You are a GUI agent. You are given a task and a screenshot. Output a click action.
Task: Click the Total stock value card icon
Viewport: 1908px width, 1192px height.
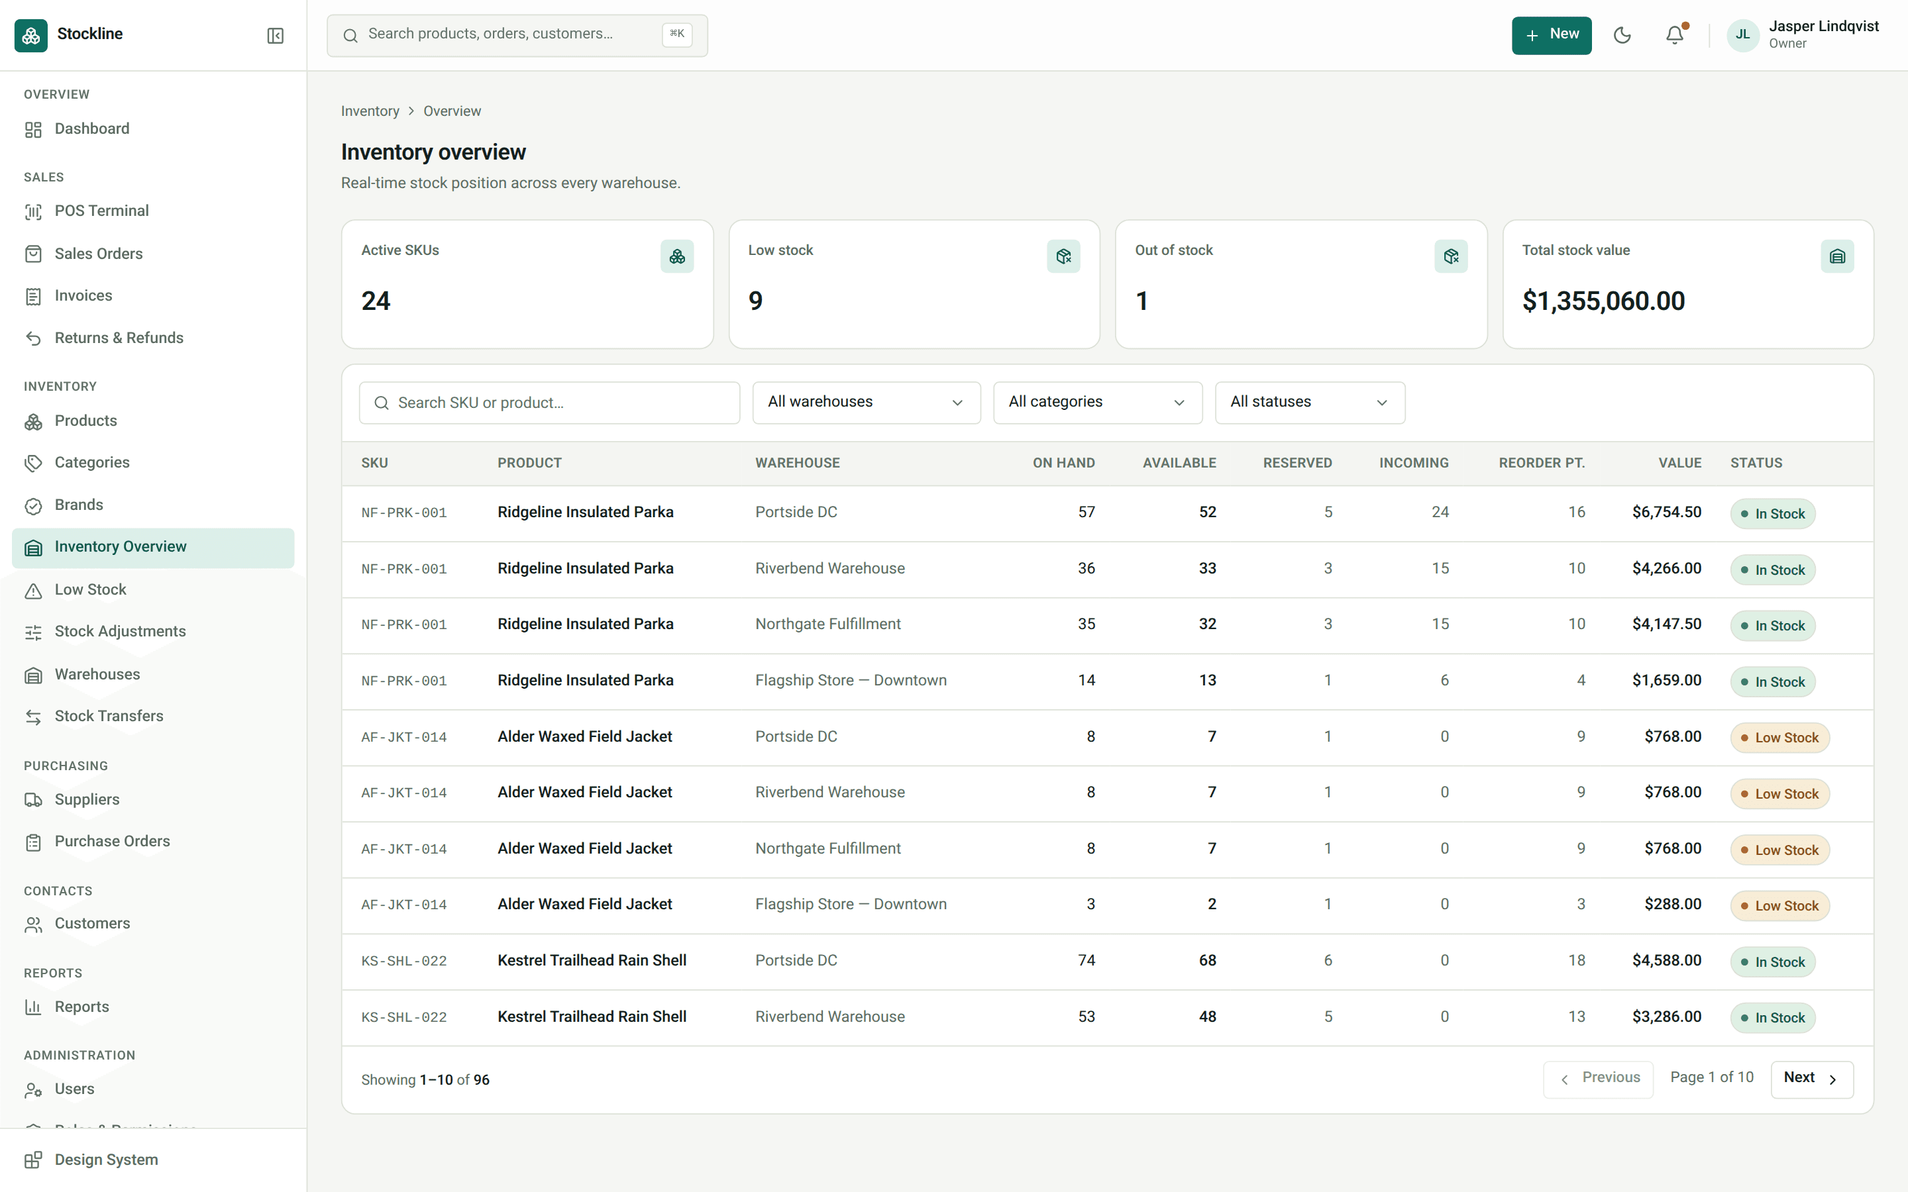1837,256
